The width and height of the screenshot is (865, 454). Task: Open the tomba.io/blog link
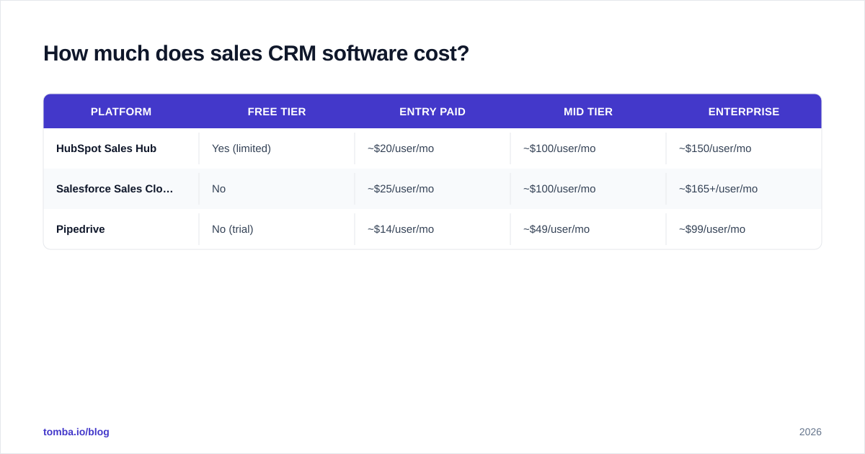pos(76,432)
